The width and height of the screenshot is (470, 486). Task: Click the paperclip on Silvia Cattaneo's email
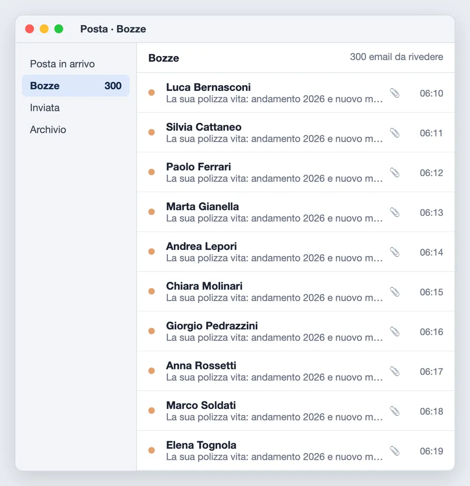coord(394,133)
